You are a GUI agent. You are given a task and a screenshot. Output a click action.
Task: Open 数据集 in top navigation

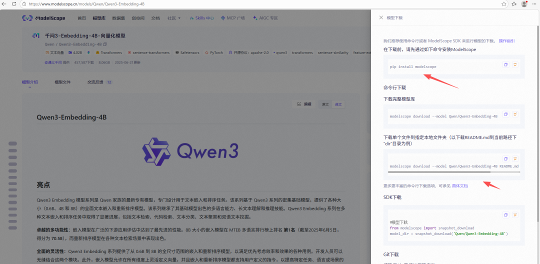click(x=118, y=18)
